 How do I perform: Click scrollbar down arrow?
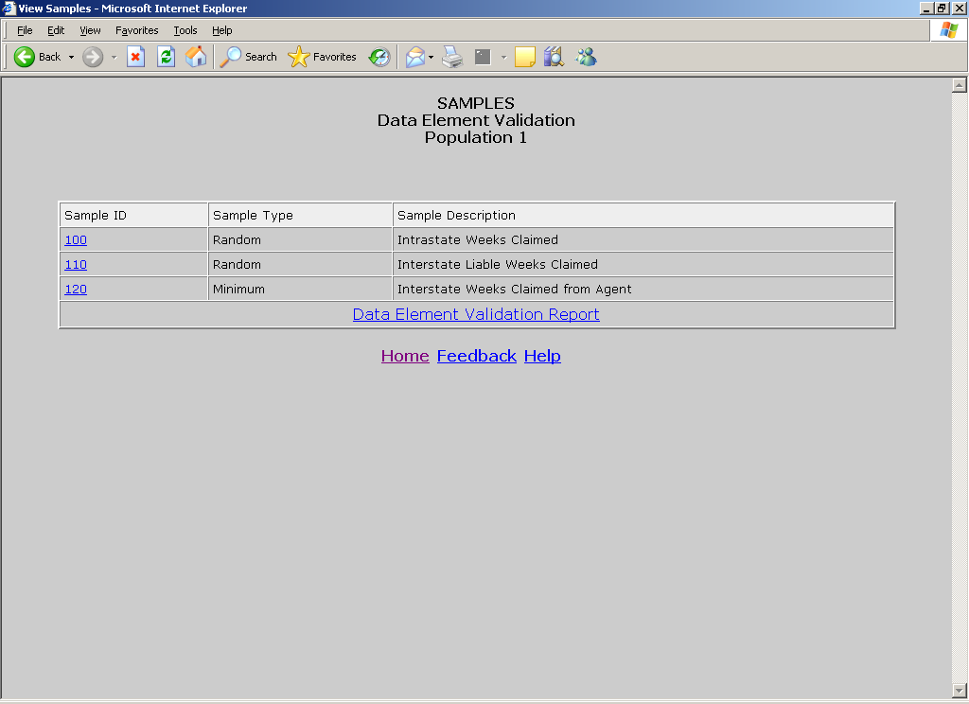tap(960, 691)
